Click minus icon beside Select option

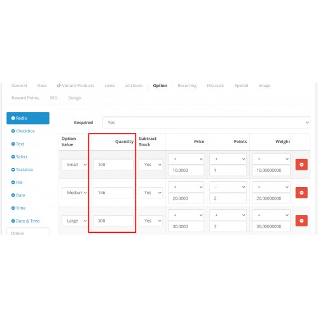pyautogui.click(x=13, y=157)
